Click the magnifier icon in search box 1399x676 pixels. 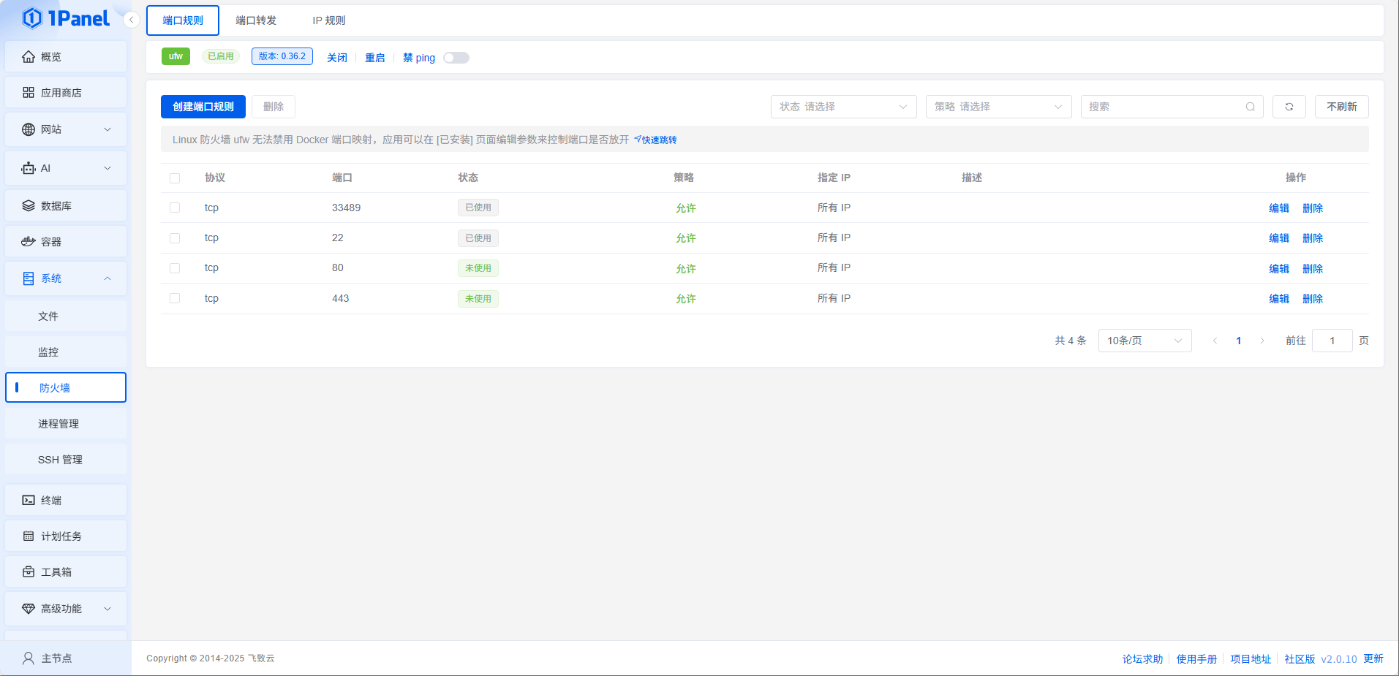(x=1251, y=107)
